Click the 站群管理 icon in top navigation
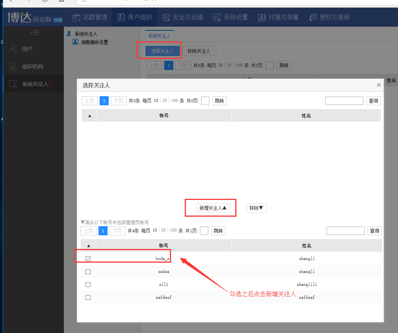 click(76, 17)
